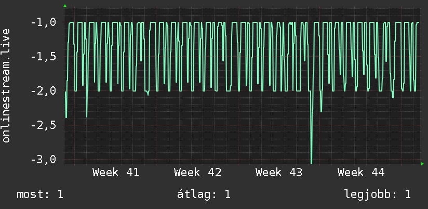Click the Week 44 axis label

point(361,173)
